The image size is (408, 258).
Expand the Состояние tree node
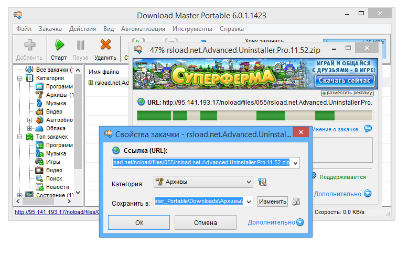pyautogui.click(x=19, y=195)
